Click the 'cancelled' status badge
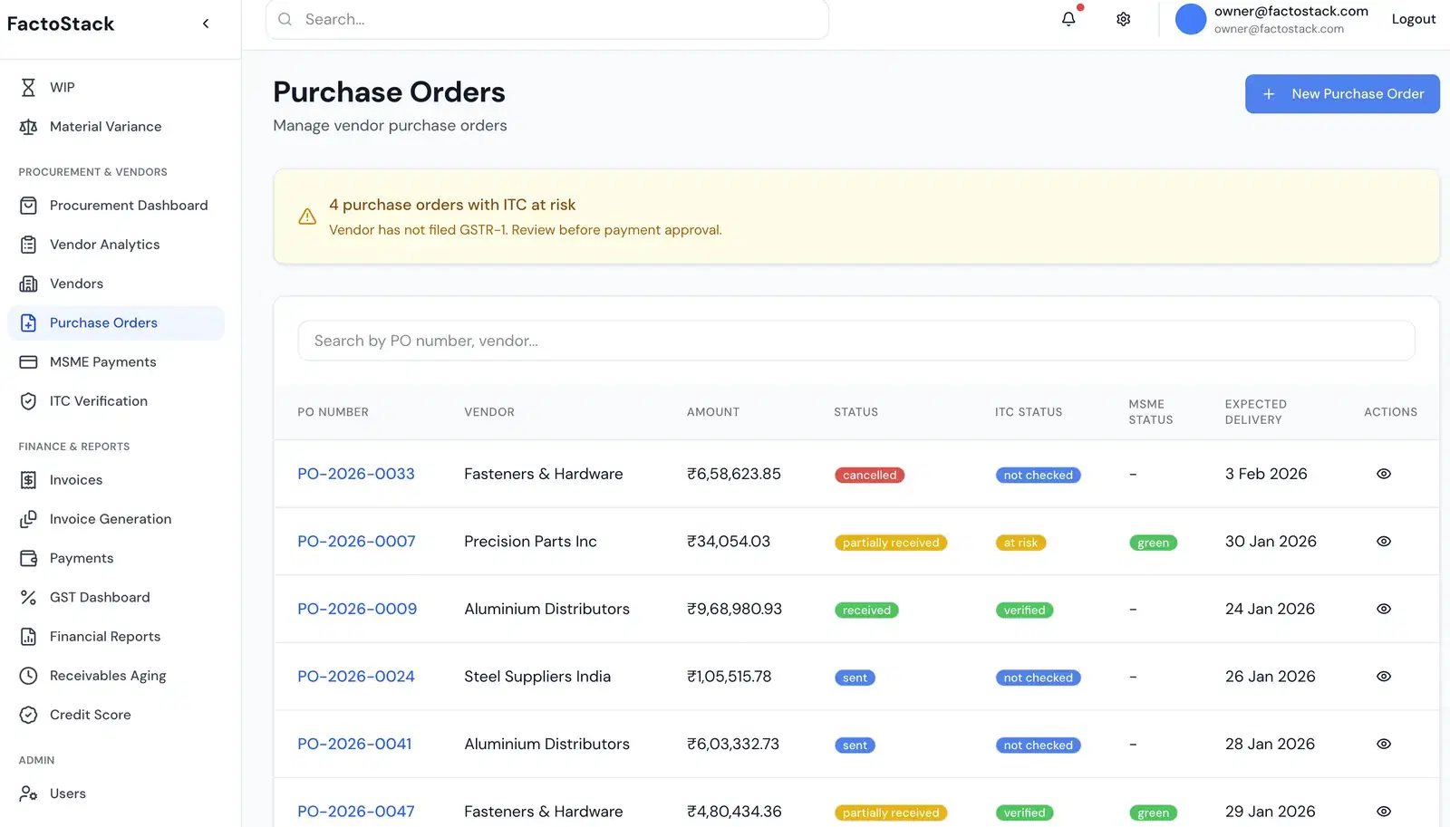The width and height of the screenshot is (1450, 827). pos(869,475)
